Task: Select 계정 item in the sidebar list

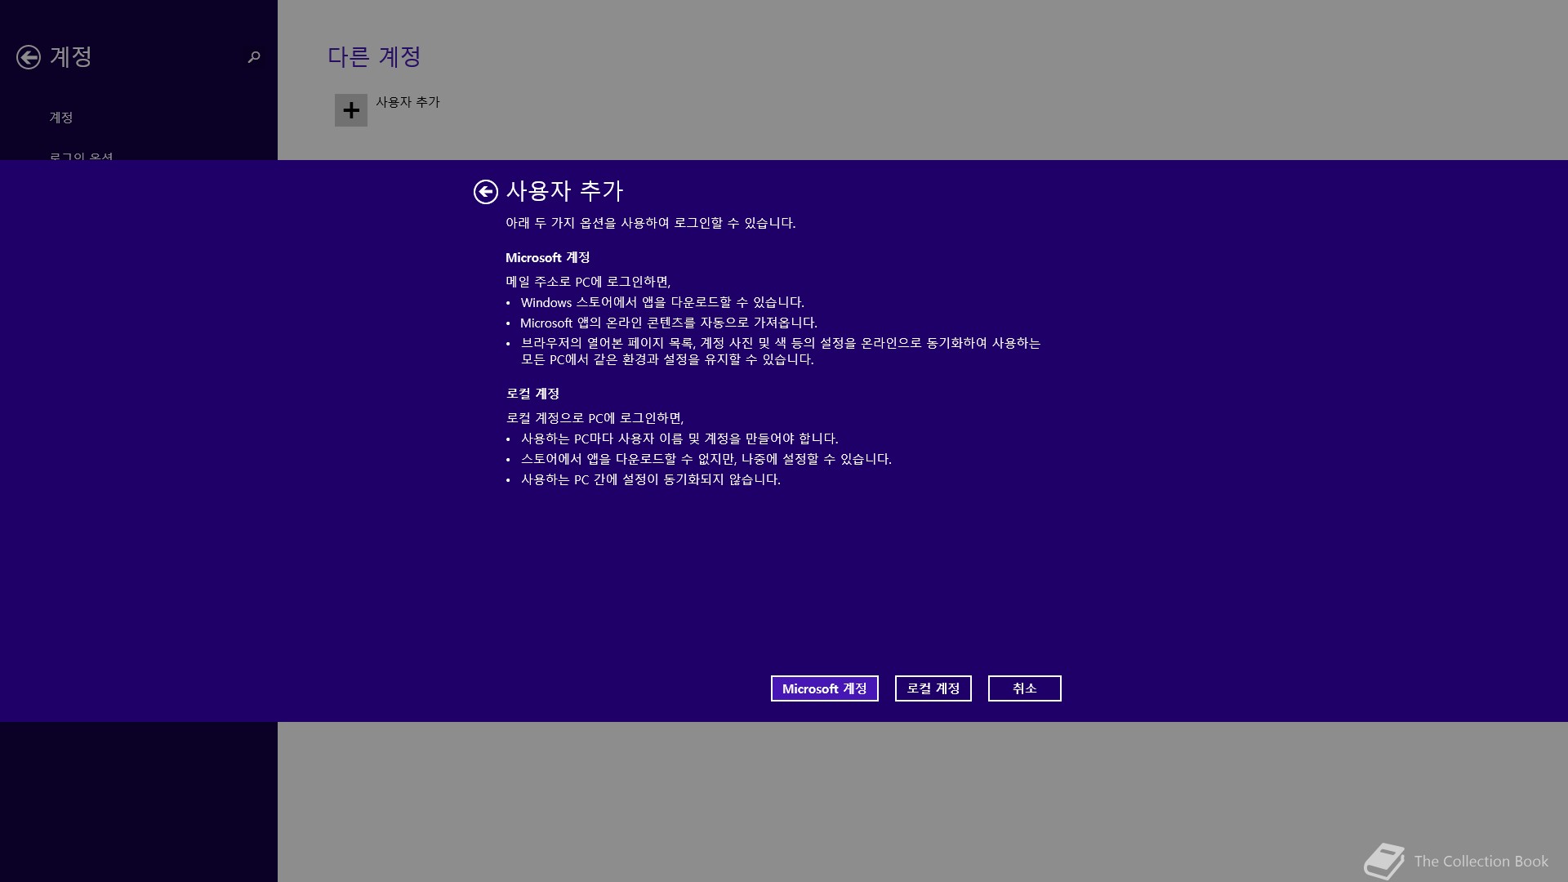Action: (x=61, y=118)
